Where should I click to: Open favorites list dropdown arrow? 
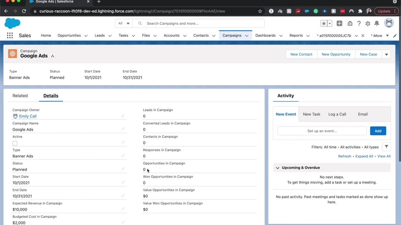[330, 23]
